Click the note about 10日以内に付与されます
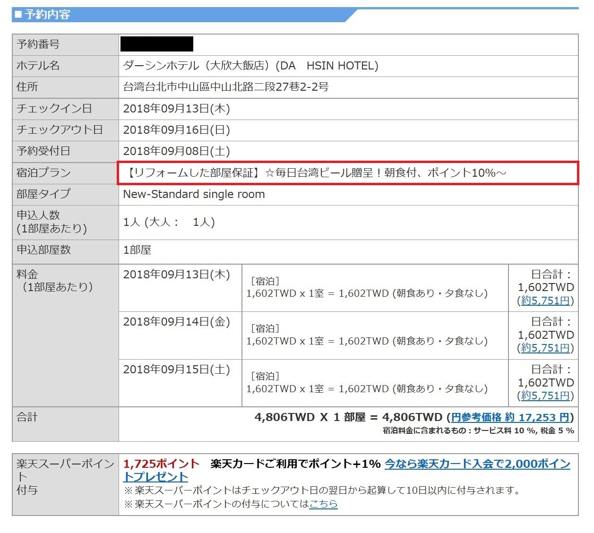The width and height of the screenshot is (594, 533). pyautogui.click(x=322, y=490)
